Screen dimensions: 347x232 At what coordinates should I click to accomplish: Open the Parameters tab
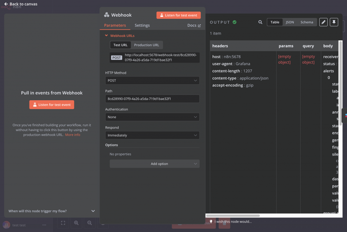pos(115,25)
